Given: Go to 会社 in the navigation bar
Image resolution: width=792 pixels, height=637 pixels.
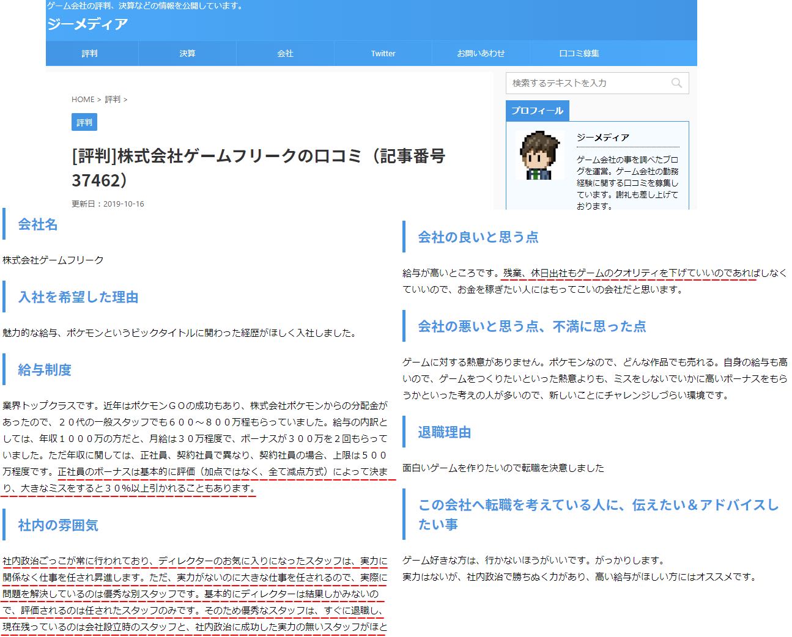Looking at the screenshot, I should (x=285, y=54).
